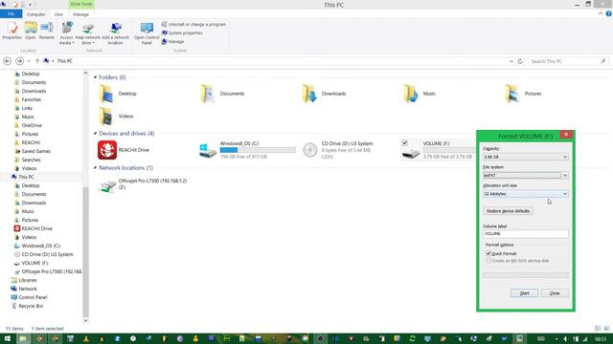Select the Videos folder in main pane
The height and width of the screenshot is (344, 613).
click(x=116, y=117)
